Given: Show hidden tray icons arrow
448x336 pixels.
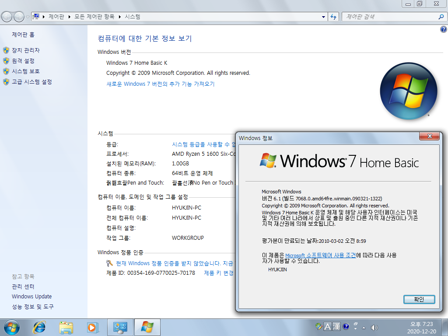Looking at the screenshot, I should point(364,328).
